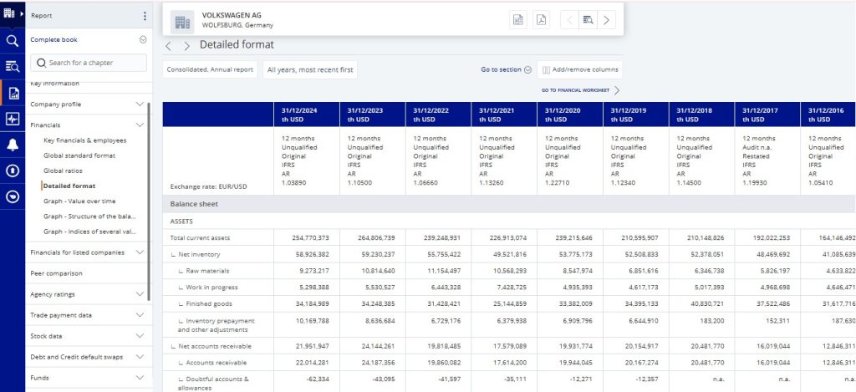Click the Exchange rate: EUR/USD label
The width and height of the screenshot is (856, 392).
208,186
